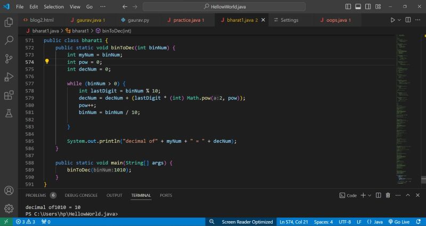Click the lightbulb code action on line 574

(47, 62)
